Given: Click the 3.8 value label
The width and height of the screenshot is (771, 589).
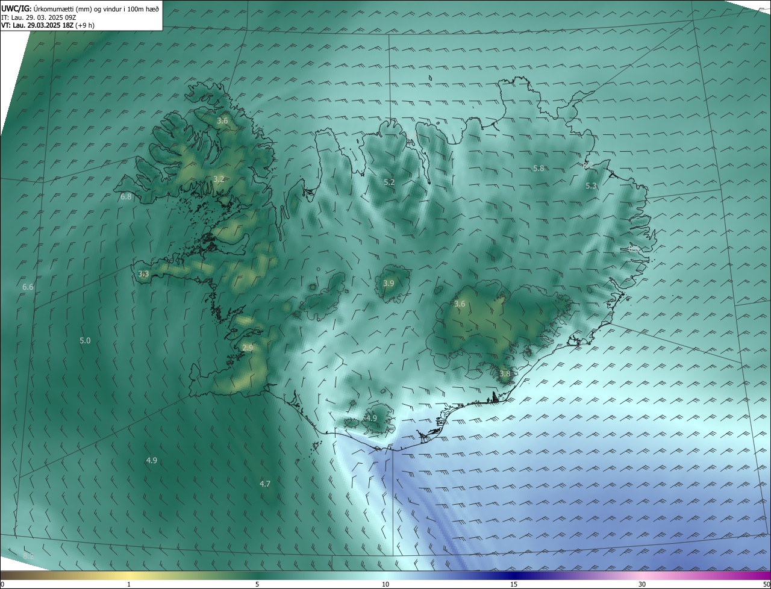Looking at the screenshot, I should 505,373.
